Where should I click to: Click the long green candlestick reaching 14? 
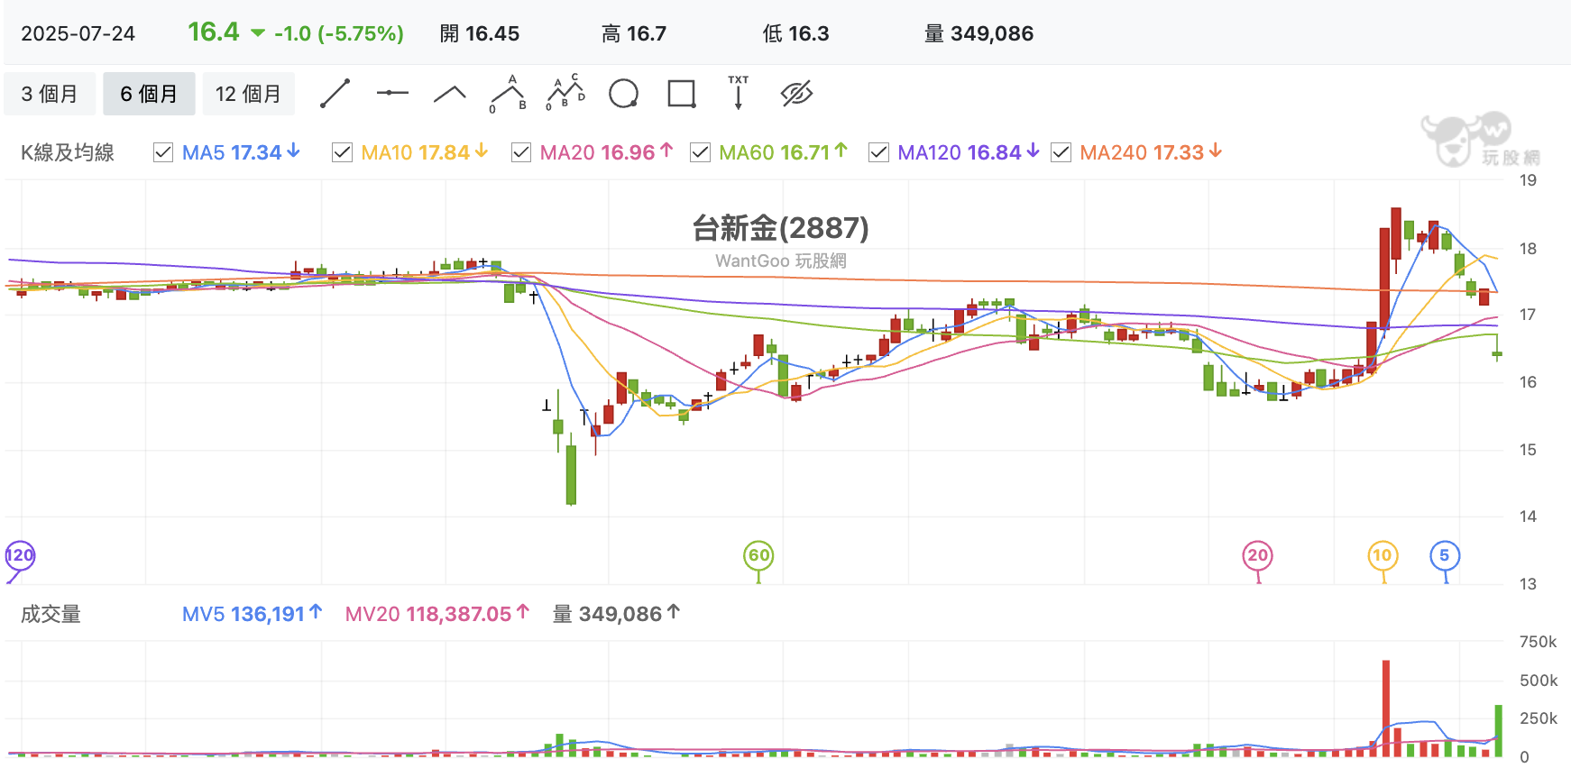[571, 469]
